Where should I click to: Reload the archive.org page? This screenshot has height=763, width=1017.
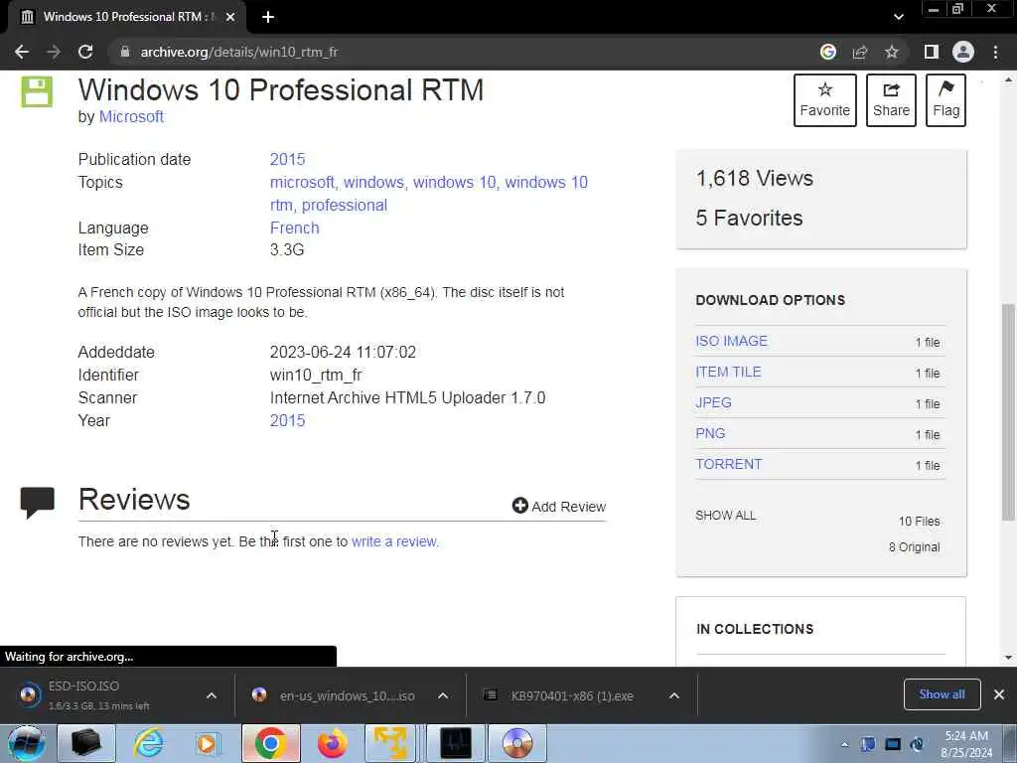85,52
